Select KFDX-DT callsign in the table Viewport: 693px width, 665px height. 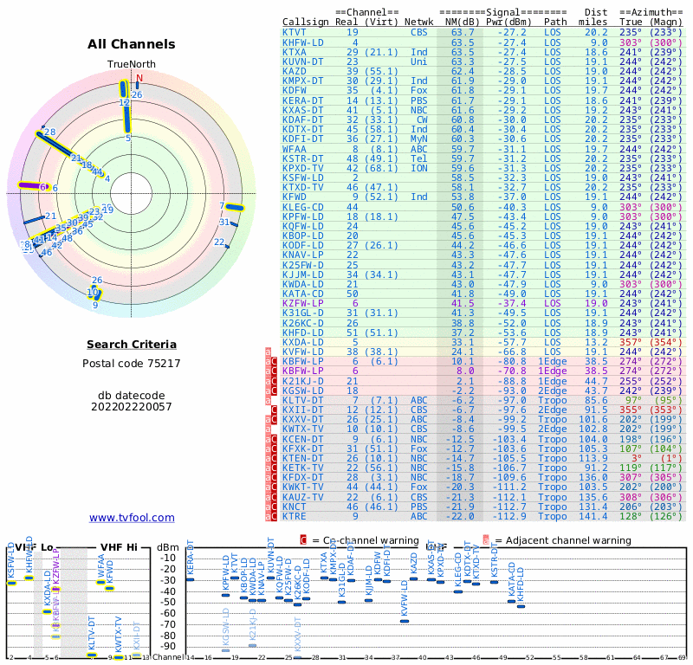[x=302, y=477]
